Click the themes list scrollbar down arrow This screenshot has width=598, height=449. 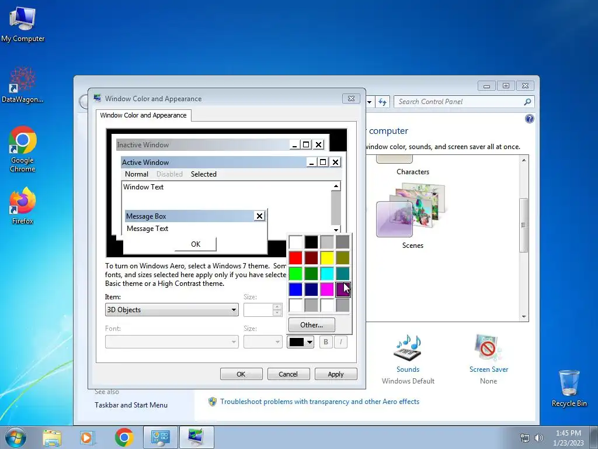click(x=524, y=317)
